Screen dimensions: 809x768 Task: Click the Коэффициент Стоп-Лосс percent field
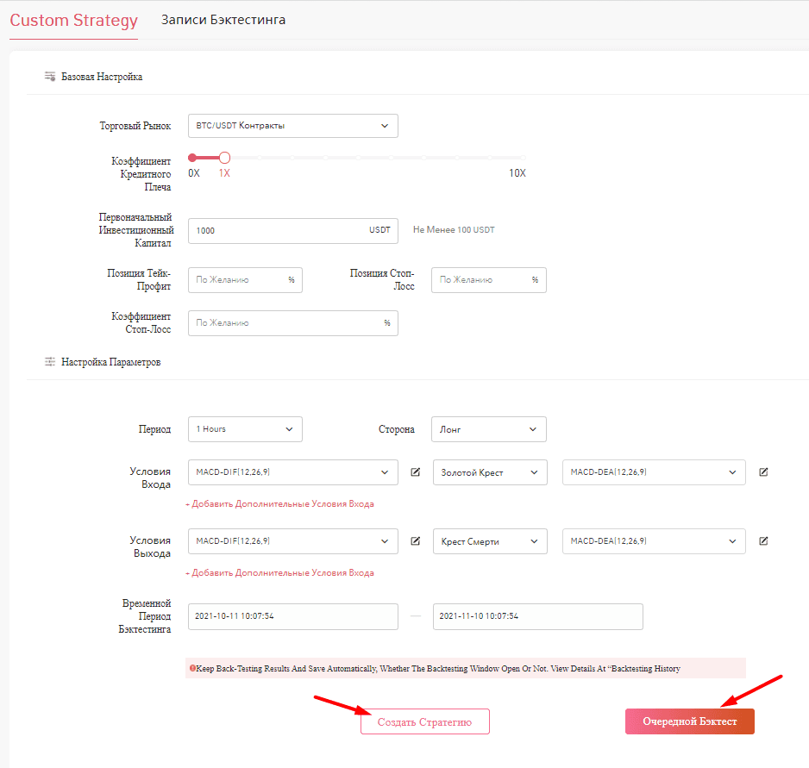292,323
